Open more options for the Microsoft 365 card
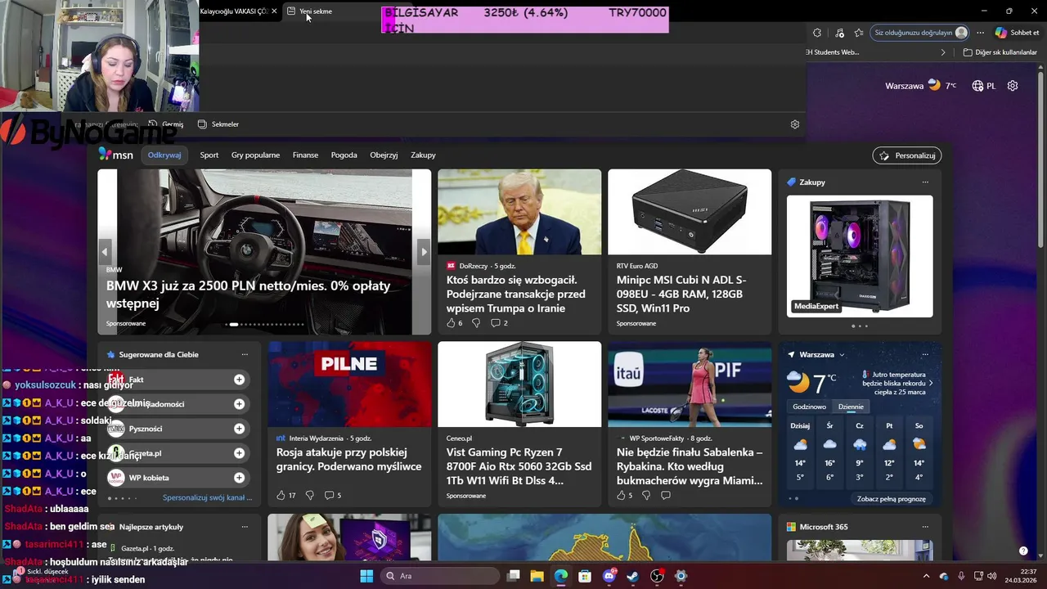1047x589 pixels. click(x=925, y=527)
